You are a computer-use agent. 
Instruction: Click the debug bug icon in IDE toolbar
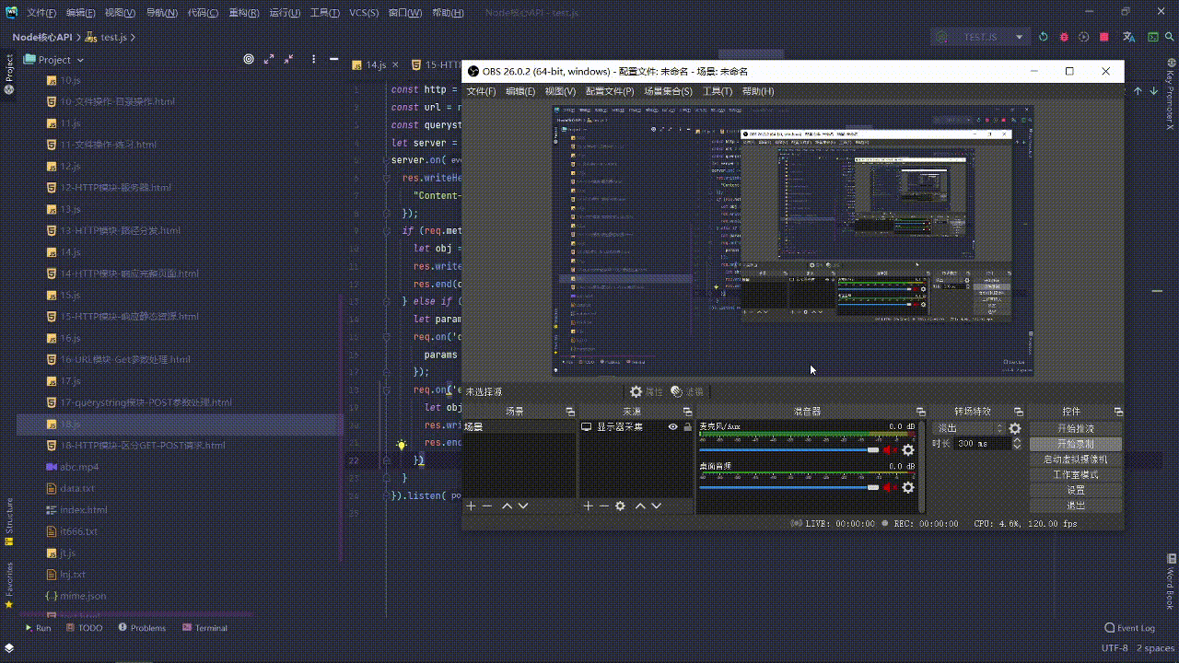[x=1063, y=37]
